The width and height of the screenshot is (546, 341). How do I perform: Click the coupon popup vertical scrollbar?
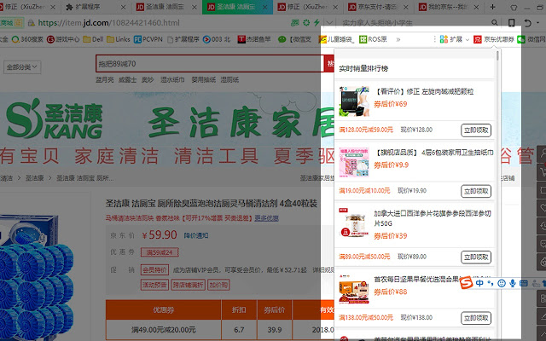(497, 55)
